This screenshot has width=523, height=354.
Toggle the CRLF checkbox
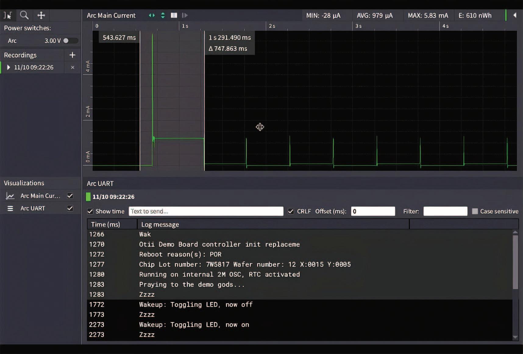tap(291, 211)
